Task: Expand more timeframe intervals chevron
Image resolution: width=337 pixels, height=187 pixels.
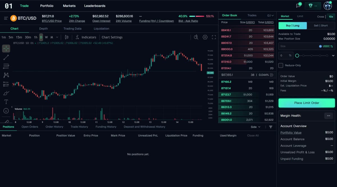Action: (x=57, y=37)
